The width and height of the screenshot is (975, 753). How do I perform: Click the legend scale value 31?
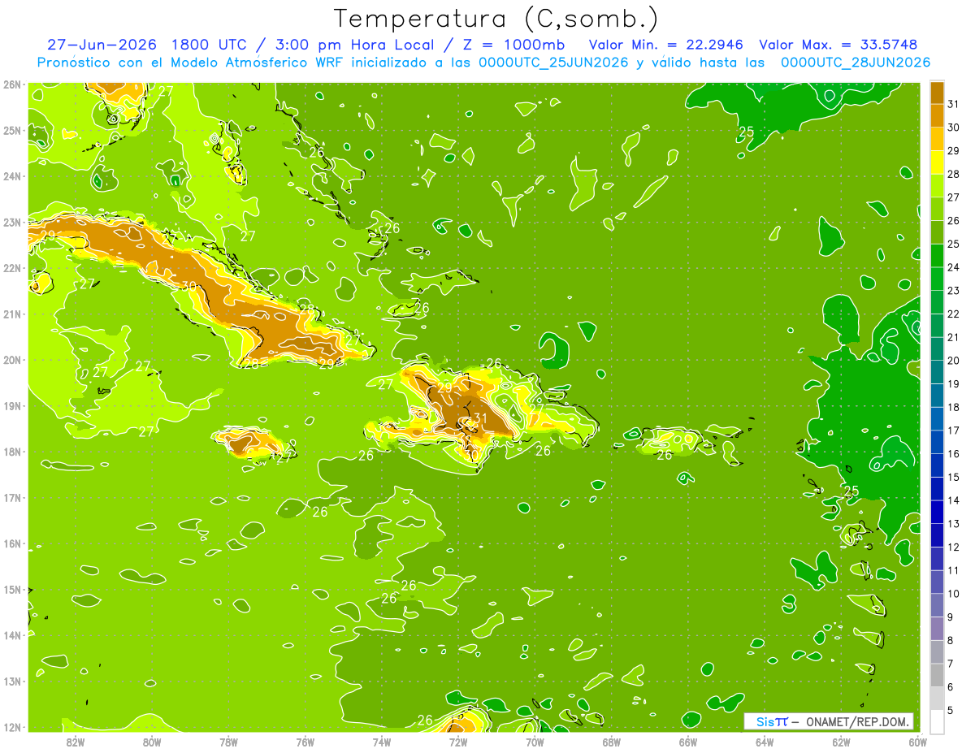point(954,104)
